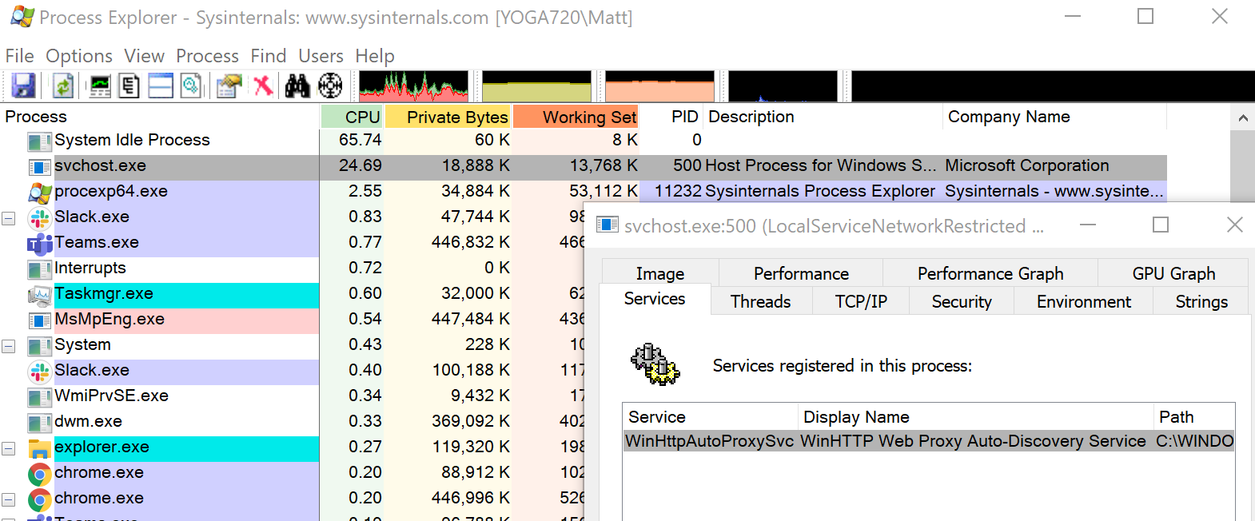Click the red X Kill Process icon
The height and width of the screenshot is (521, 1255).
point(263,86)
